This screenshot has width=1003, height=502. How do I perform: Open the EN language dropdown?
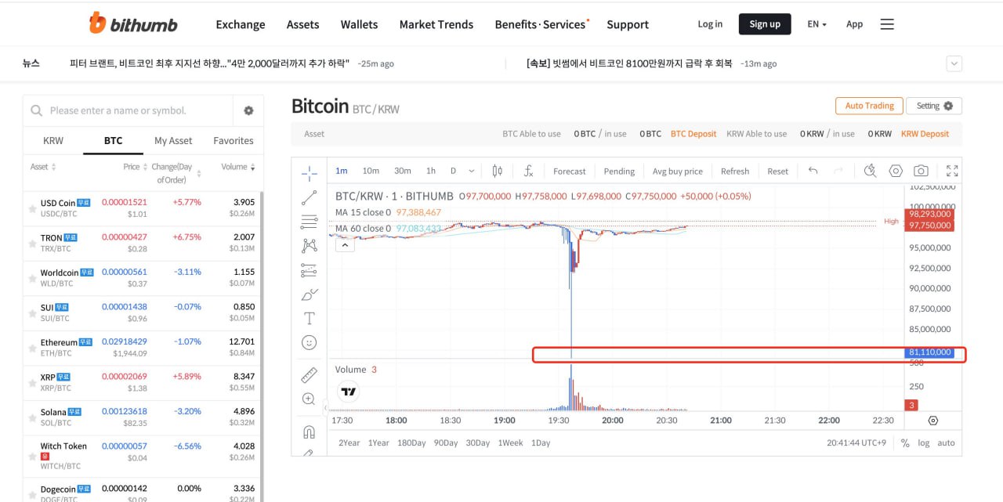pos(817,24)
